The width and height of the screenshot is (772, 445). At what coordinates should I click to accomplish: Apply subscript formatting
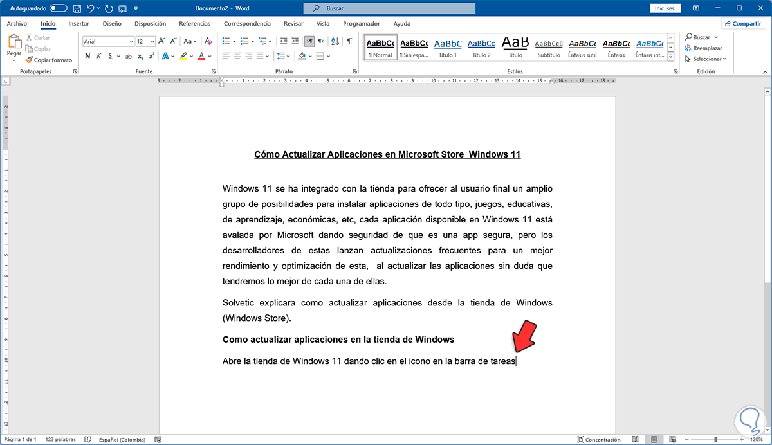pos(141,56)
